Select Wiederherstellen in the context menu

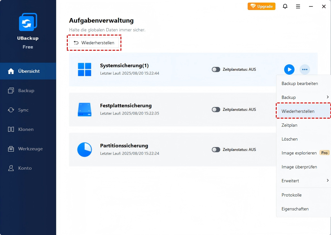point(298,111)
